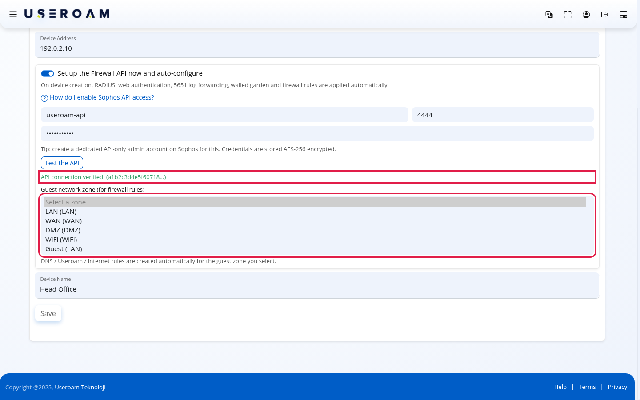
Task: Click the API port field showing 4444
Action: click(503, 115)
